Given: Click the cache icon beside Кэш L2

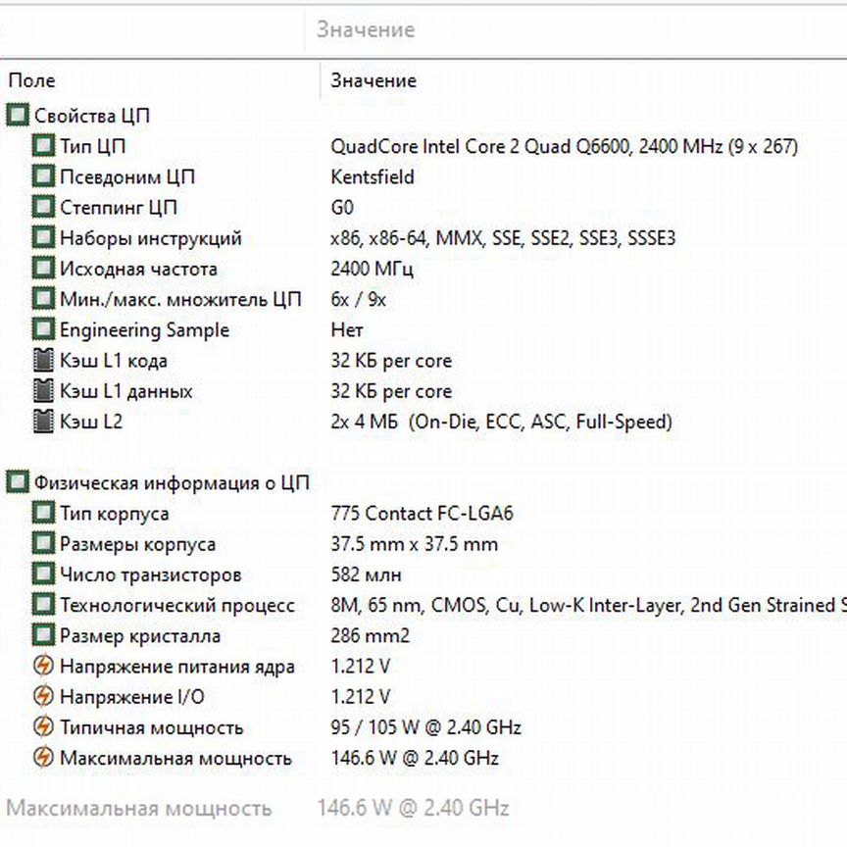Looking at the screenshot, I should 43,422.
